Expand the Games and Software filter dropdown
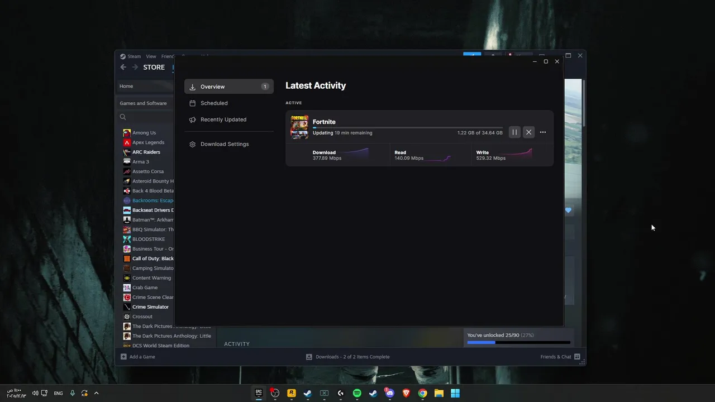The width and height of the screenshot is (715, 402). [146, 103]
